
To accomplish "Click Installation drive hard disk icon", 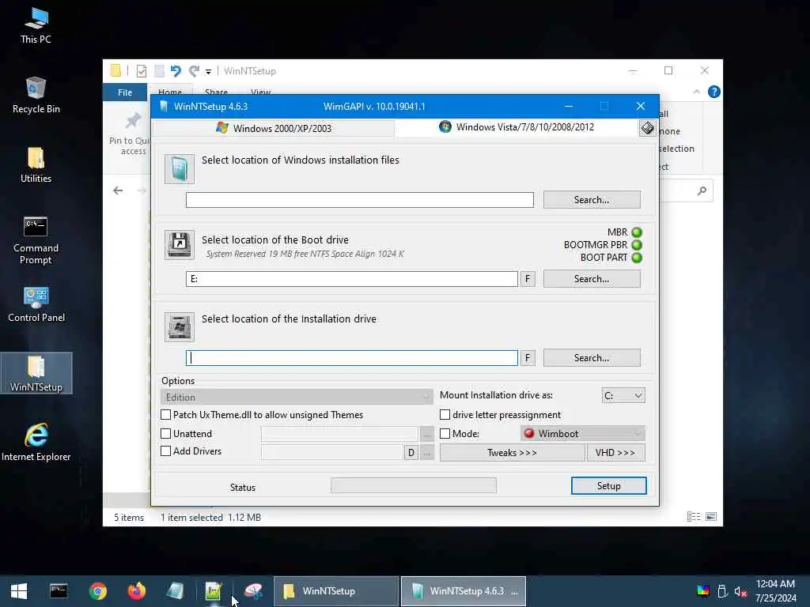I will pos(180,326).
